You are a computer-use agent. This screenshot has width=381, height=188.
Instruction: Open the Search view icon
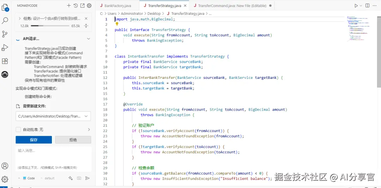5,21
